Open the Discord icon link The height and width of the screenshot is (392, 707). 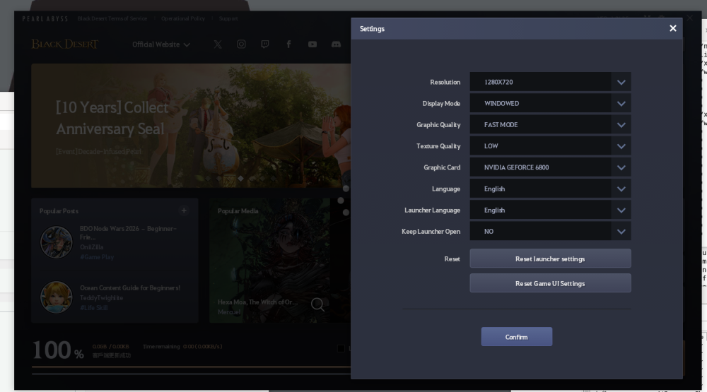pos(337,44)
